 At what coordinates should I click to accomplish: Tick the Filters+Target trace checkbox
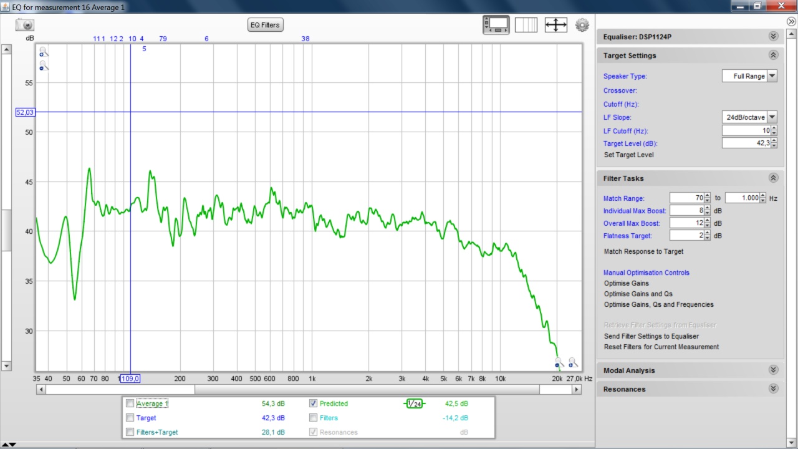pyautogui.click(x=130, y=432)
